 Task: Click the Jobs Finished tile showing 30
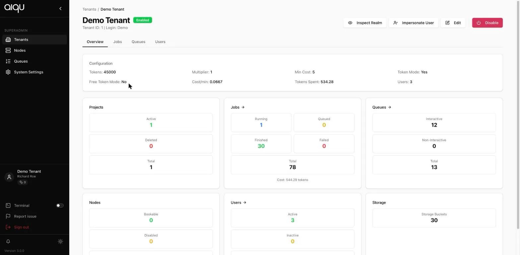click(261, 144)
